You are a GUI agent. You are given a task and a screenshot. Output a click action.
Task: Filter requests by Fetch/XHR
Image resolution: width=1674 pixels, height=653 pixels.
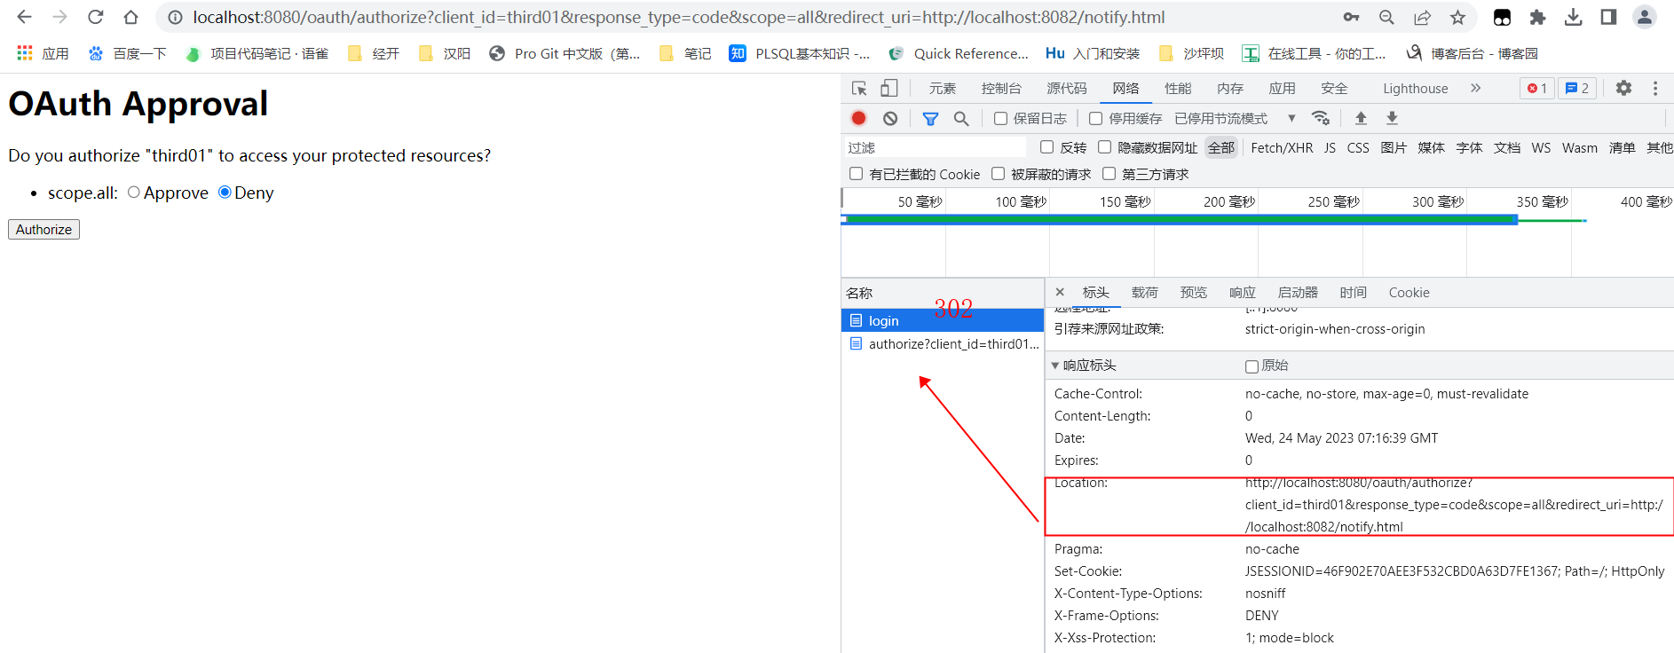(x=1281, y=147)
